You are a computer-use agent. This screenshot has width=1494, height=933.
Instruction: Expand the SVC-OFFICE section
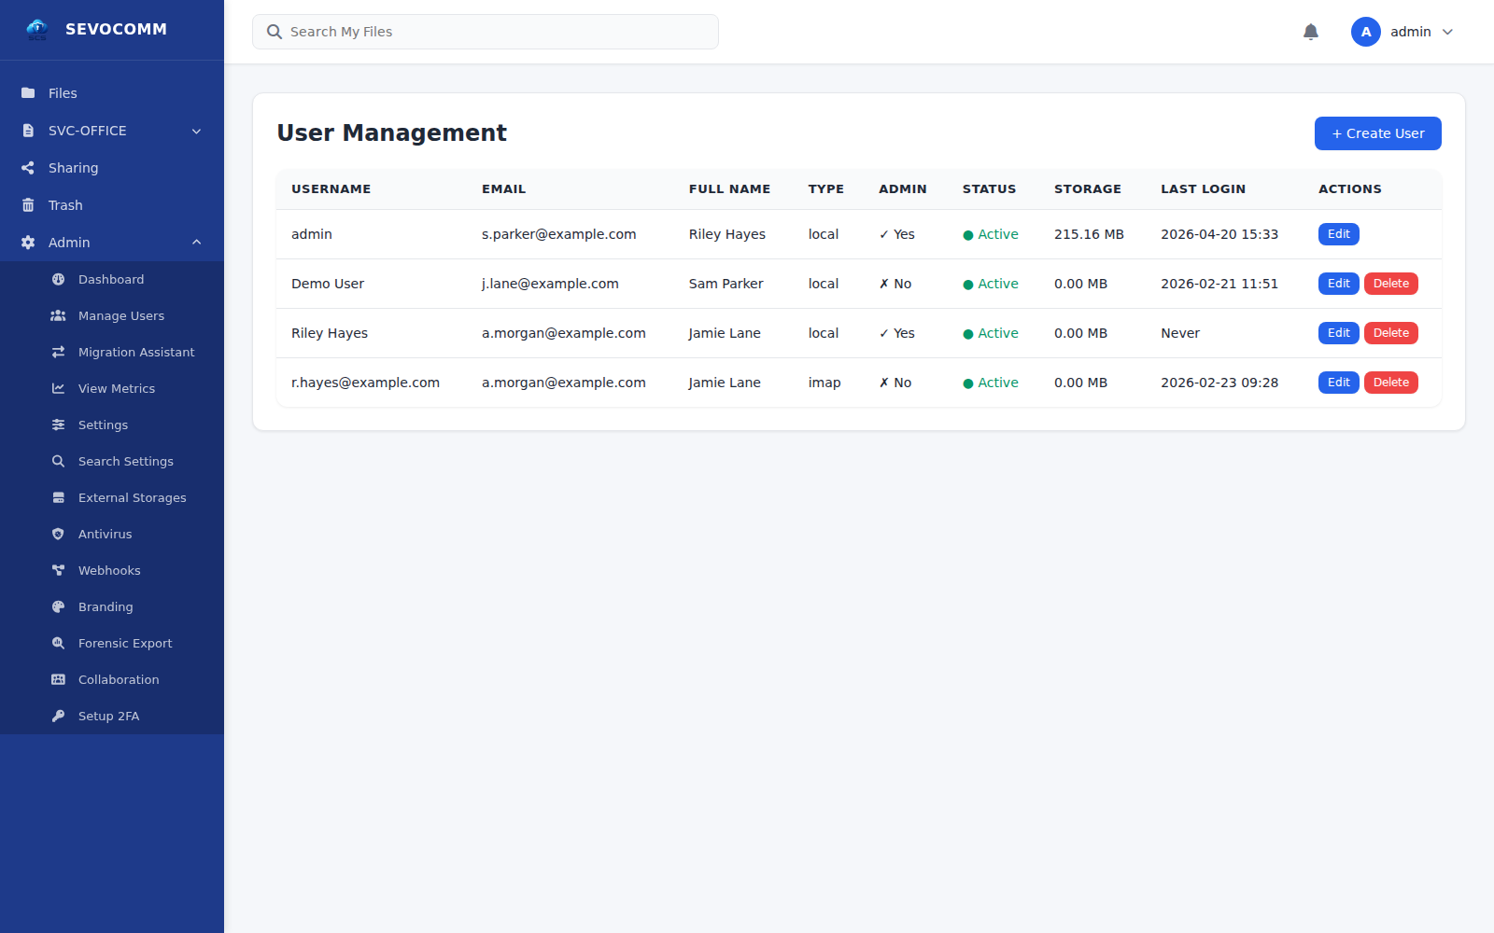coord(196,131)
